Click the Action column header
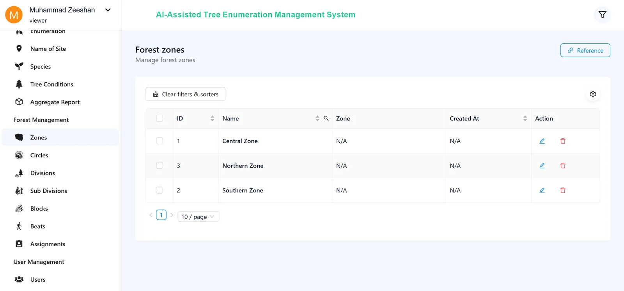 pyautogui.click(x=565, y=118)
